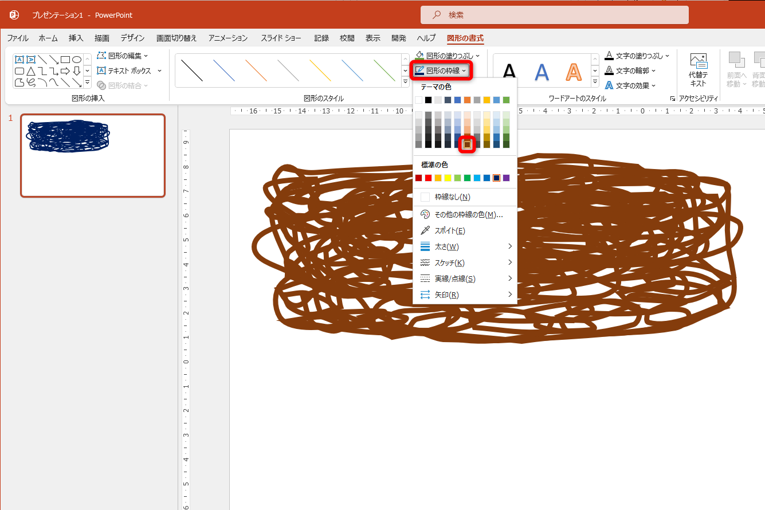The width and height of the screenshot is (765, 510).
Task: Pick the black theme color swatch
Action: pyautogui.click(x=429, y=100)
